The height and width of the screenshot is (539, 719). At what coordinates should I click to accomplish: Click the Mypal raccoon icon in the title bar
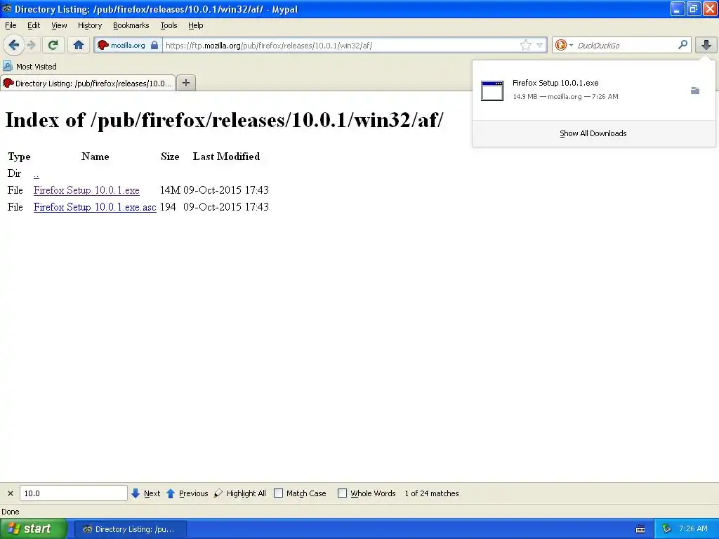pyautogui.click(x=7, y=8)
